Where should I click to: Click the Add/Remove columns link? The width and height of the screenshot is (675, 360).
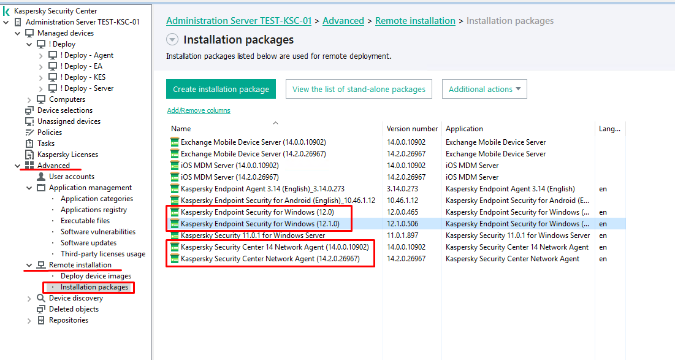click(x=199, y=110)
